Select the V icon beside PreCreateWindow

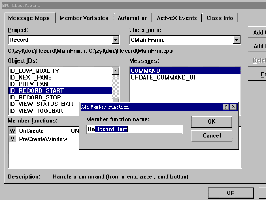coord(12,139)
